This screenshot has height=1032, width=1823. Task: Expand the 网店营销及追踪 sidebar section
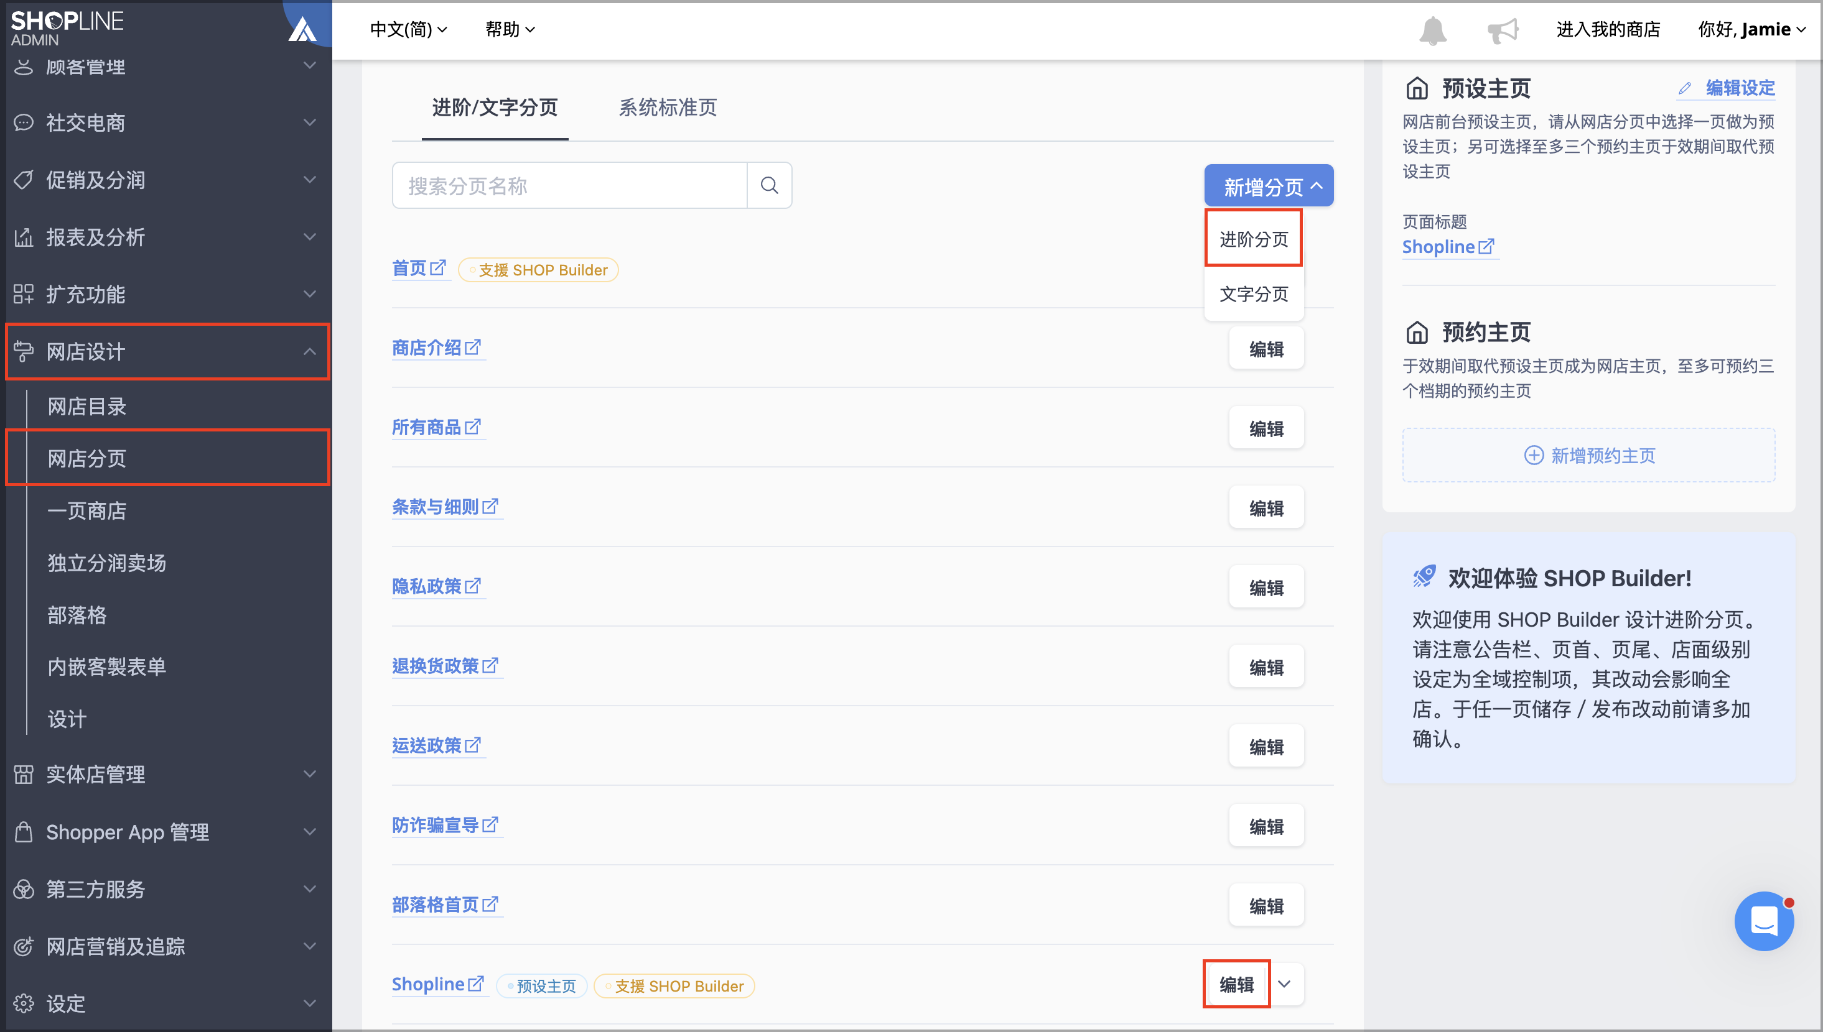click(309, 946)
